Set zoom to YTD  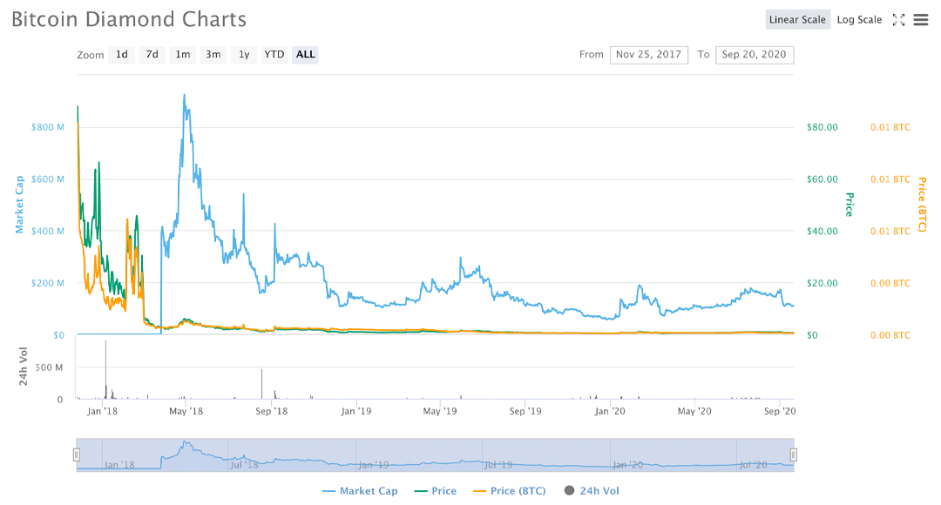[274, 55]
